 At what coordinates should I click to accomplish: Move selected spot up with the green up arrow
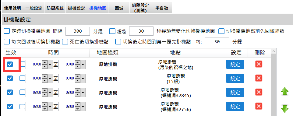(x=285, y=92)
